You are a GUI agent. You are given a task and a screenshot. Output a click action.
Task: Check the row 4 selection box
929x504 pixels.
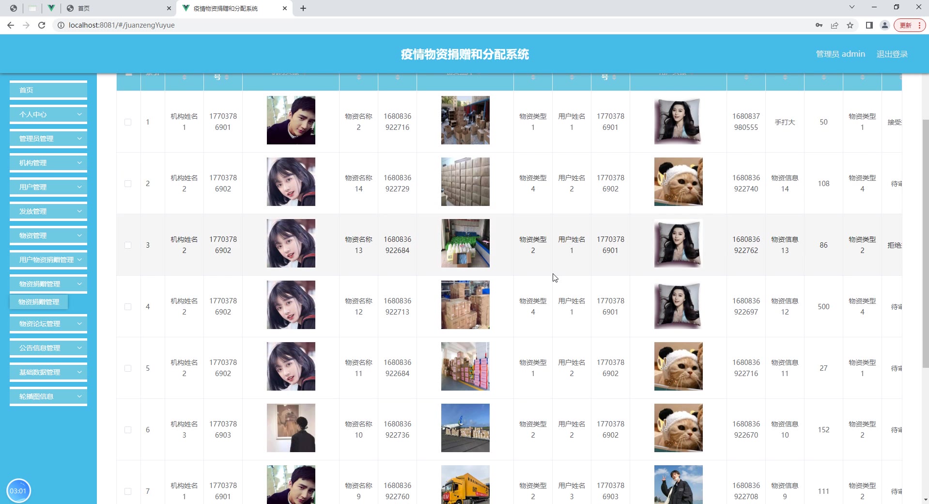click(128, 307)
